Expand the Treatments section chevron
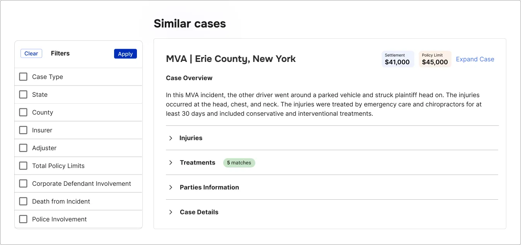 pos(171,163)
